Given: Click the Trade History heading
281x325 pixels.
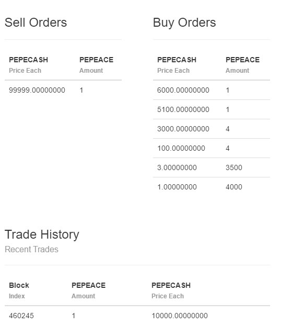Looking at the screenshot, I should pos(42,234).
